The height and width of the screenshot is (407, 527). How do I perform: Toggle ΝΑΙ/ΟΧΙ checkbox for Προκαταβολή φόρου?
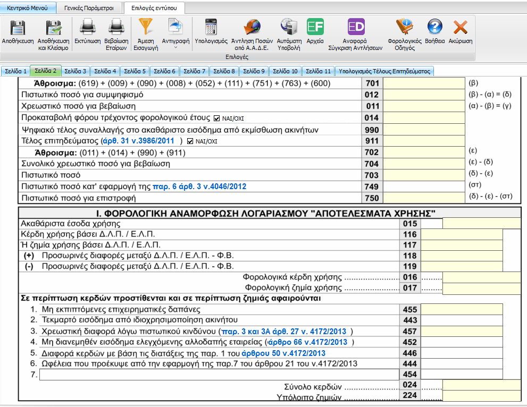click(x=216, y=118)
